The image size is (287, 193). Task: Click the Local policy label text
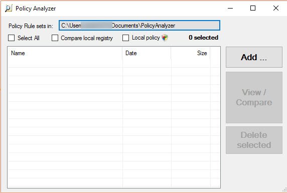(146, 38)
